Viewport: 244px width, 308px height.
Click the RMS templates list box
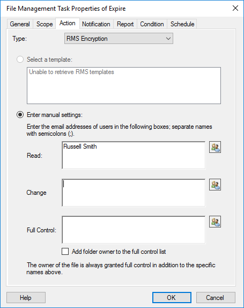(124, 85)
